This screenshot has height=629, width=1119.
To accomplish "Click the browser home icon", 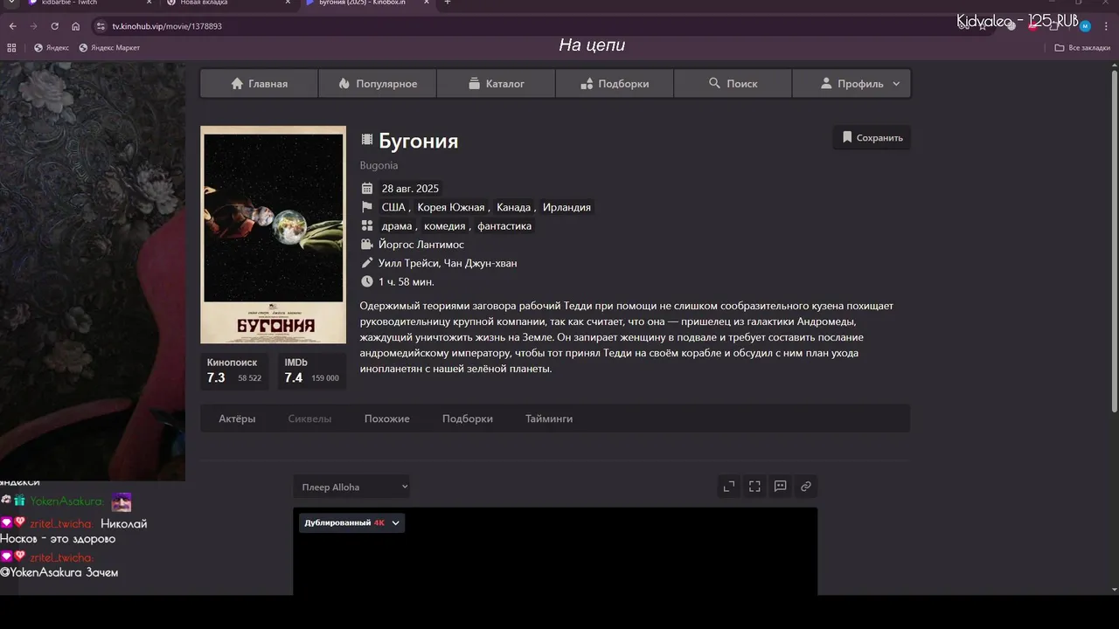I will [x=75, y=26].
